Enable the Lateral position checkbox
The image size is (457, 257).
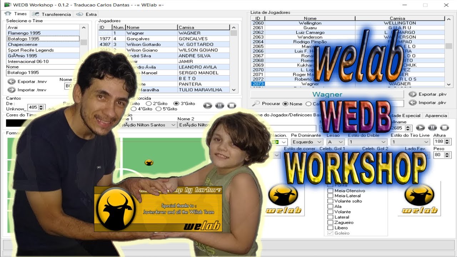330,217
